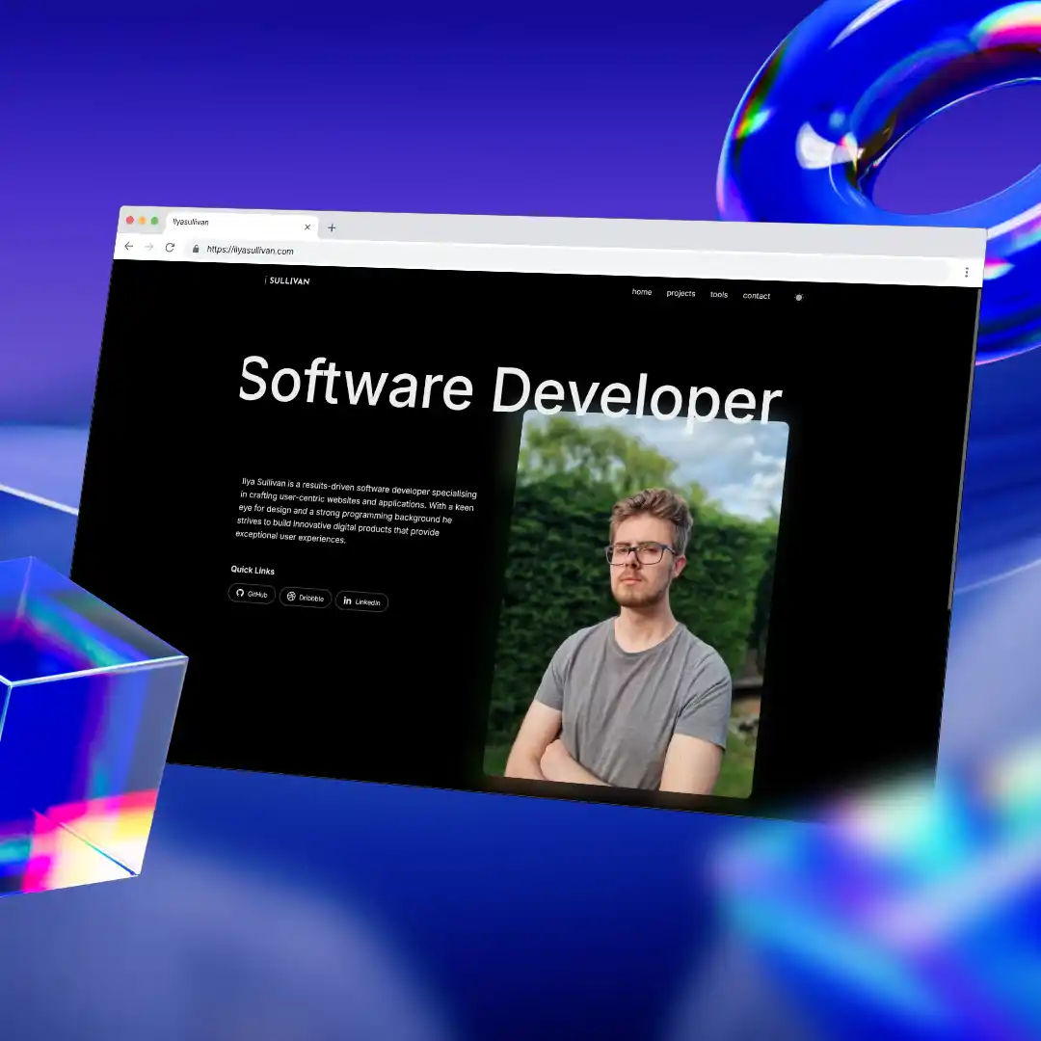Open a new tab with plus icon
This screenshot has height=1041, width=1041.
[332, 228]
